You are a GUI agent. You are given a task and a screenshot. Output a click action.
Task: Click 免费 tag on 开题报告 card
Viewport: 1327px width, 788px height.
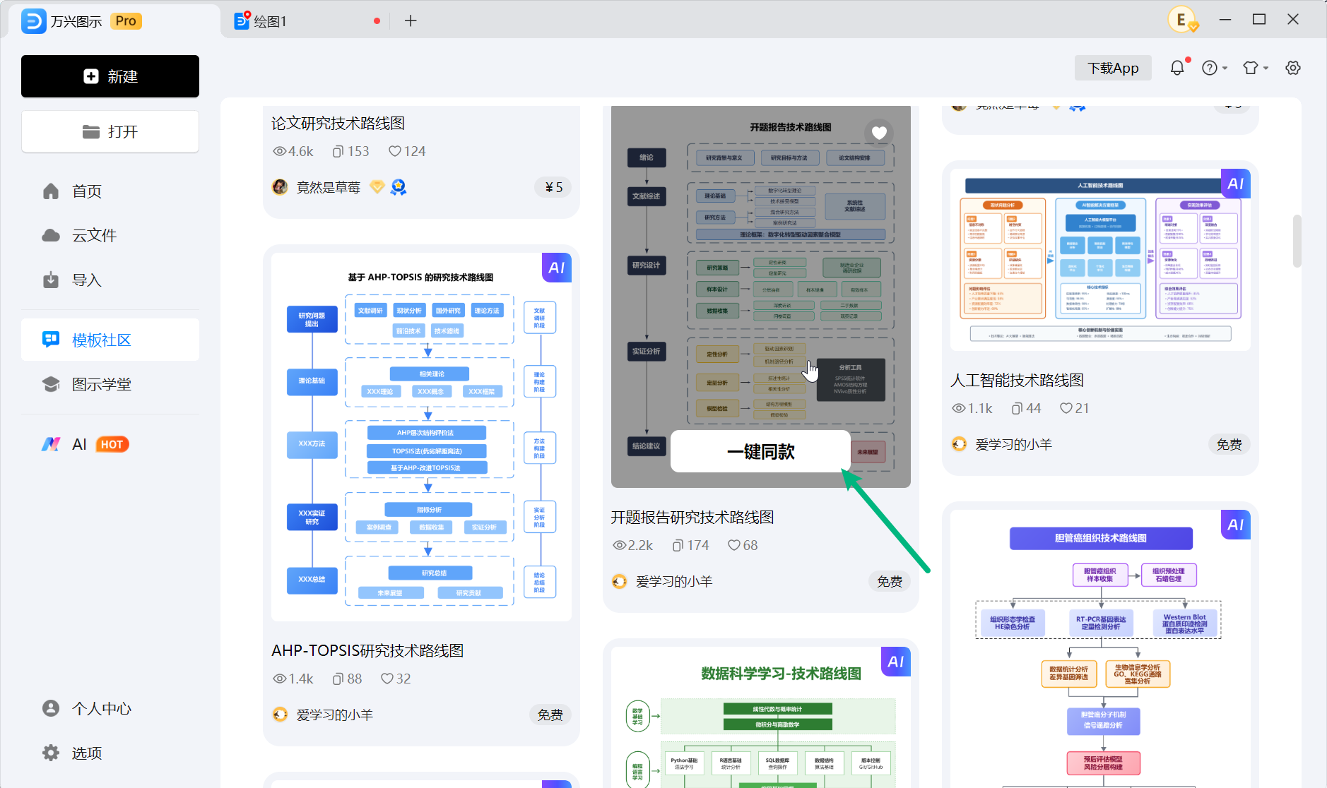point(890,581)
